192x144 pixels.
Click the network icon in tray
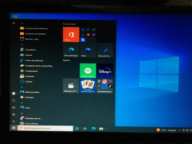tap(187, 130)
